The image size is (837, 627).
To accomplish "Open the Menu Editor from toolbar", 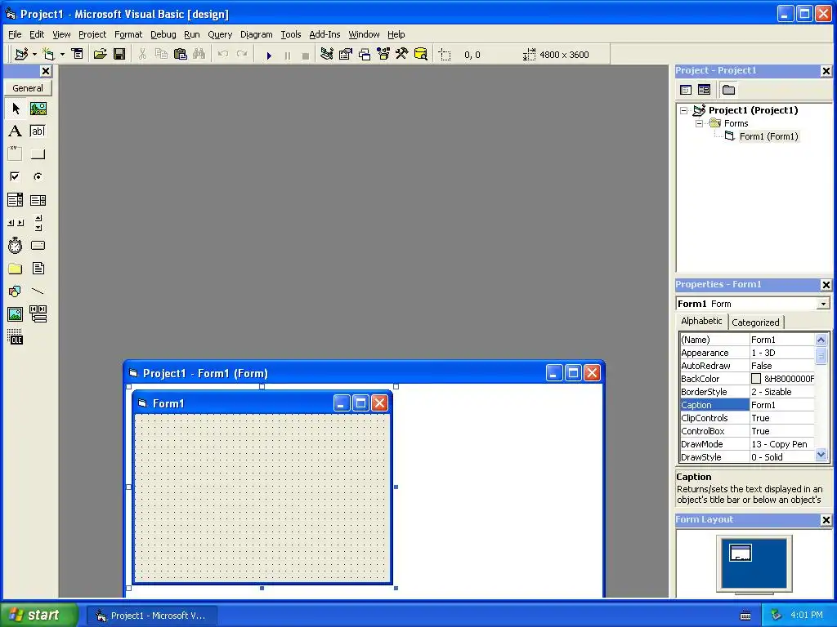I will tap(78, 55).
